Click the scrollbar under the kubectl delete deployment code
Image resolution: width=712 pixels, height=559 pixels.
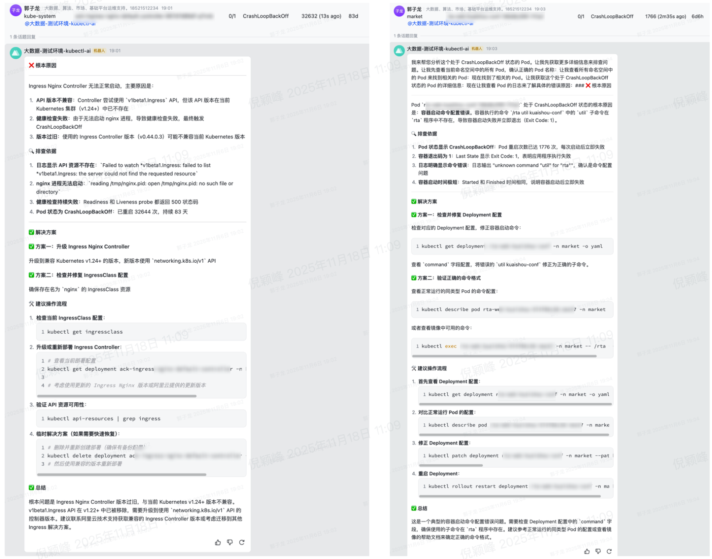pyautogui.click(x=121, y=475)
